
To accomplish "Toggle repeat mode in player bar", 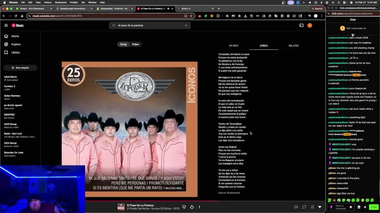I will tap(304, 207).
